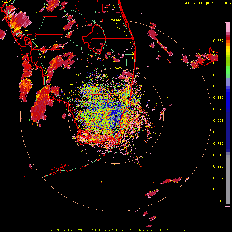This screenshot has width=232, height=232.
Task: Click the 0.467 scale value
Action: pos(218,144)
